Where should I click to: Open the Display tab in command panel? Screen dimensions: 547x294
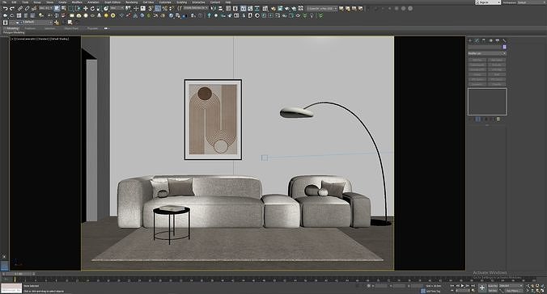click(497, 40)
